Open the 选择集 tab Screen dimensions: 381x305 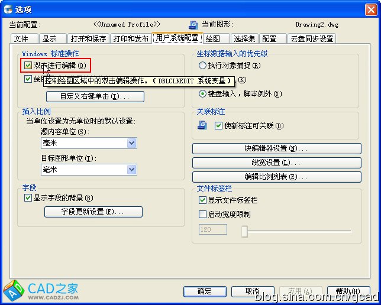(244, 39)
